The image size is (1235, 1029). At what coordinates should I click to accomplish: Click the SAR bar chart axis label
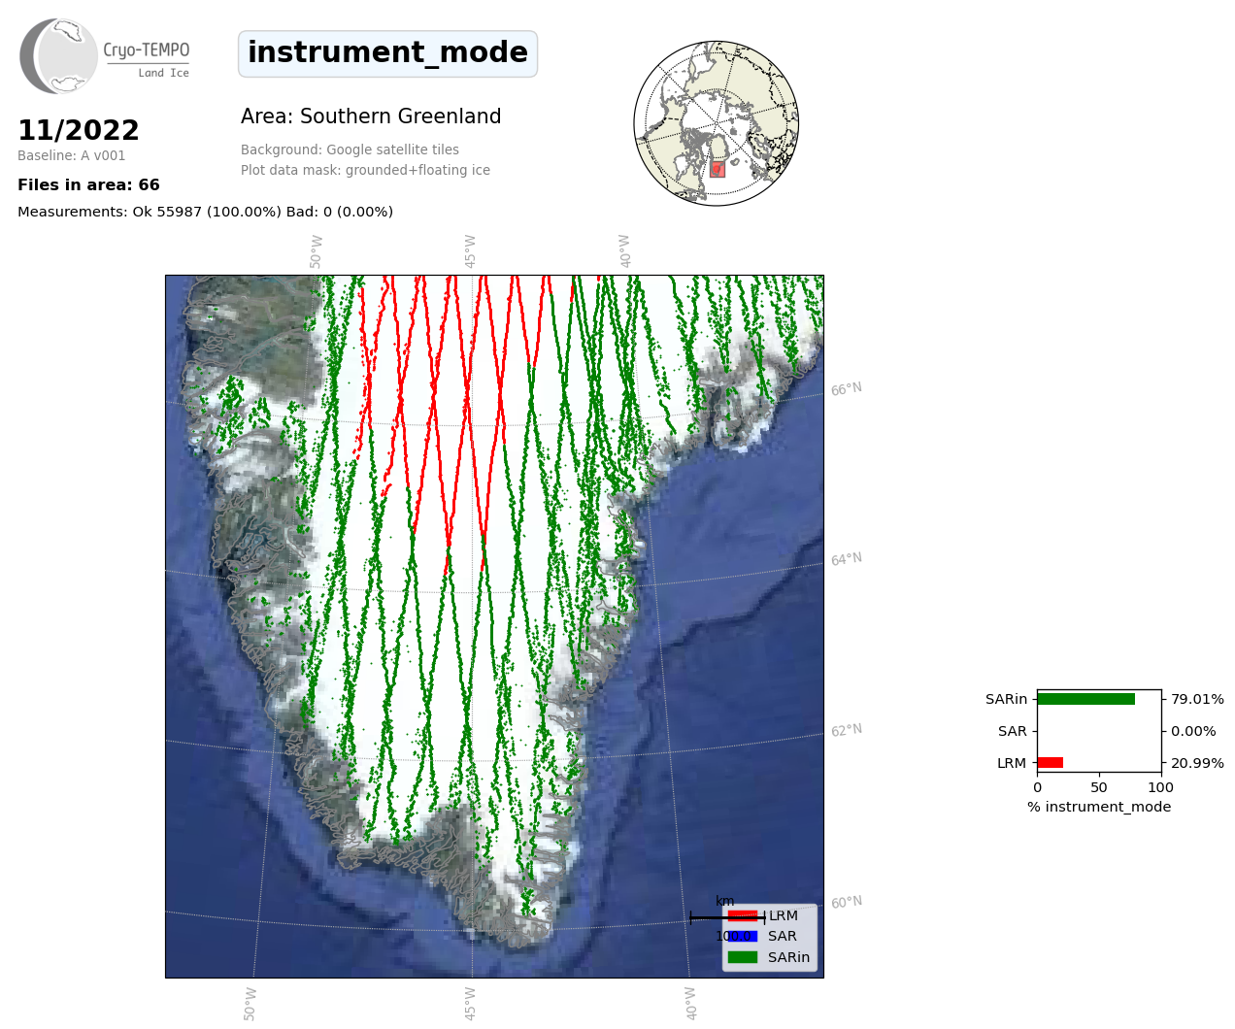[x=1013, y=731]
